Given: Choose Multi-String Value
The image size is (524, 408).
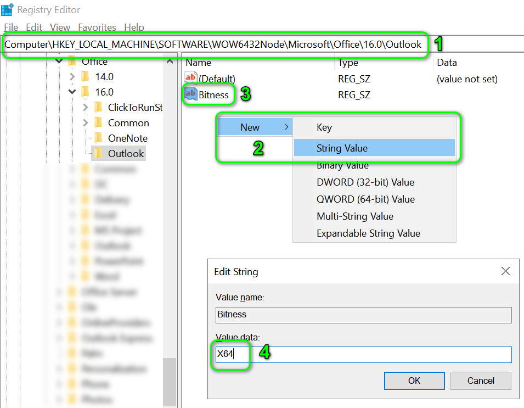Looking at the screenshot, I should 374,216.
